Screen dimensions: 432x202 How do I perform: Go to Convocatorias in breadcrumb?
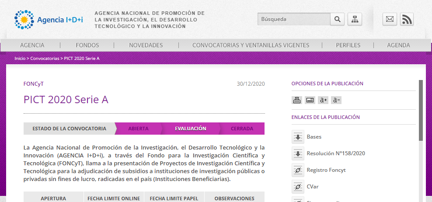[x=45, y=59]
